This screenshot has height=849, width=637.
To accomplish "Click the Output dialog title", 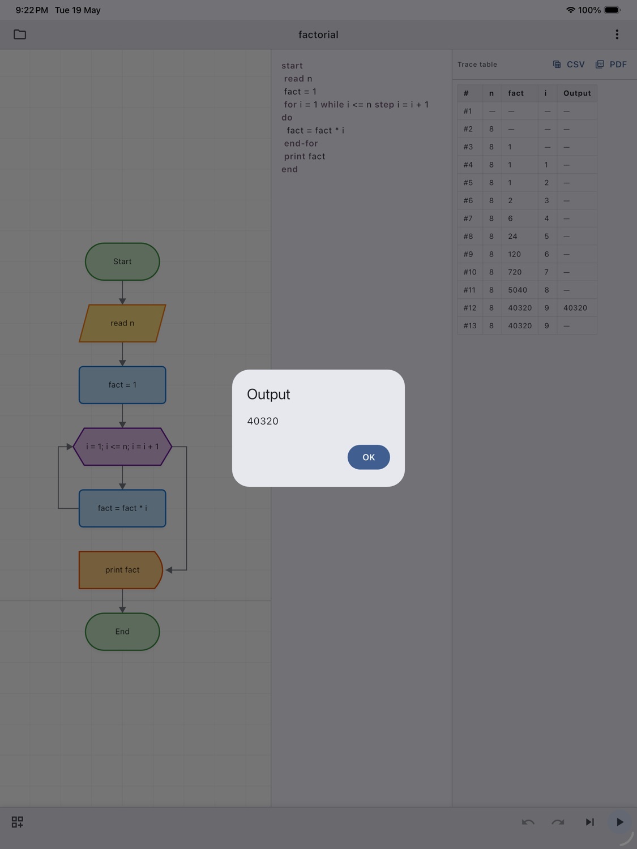I will click(268, 395).
